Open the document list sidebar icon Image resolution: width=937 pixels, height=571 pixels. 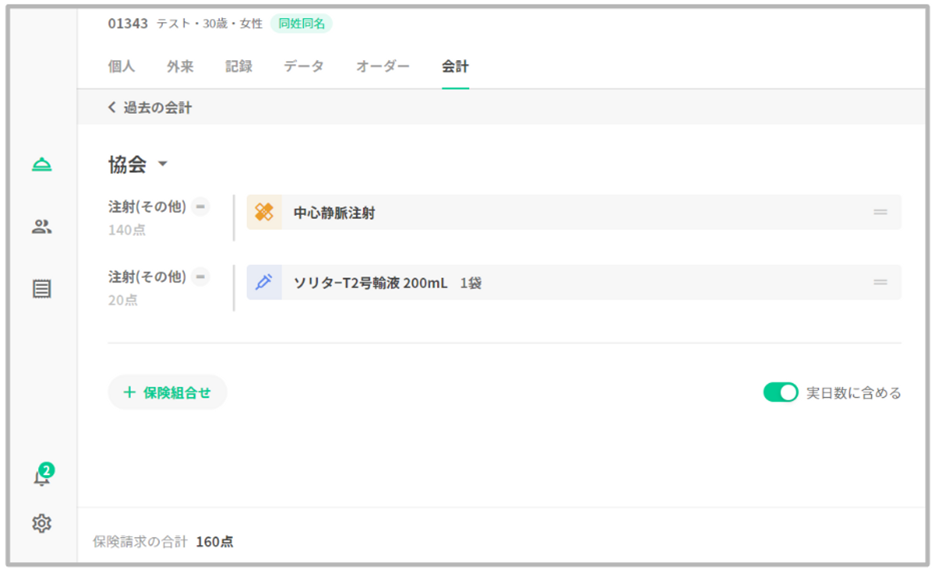point(42,289)
